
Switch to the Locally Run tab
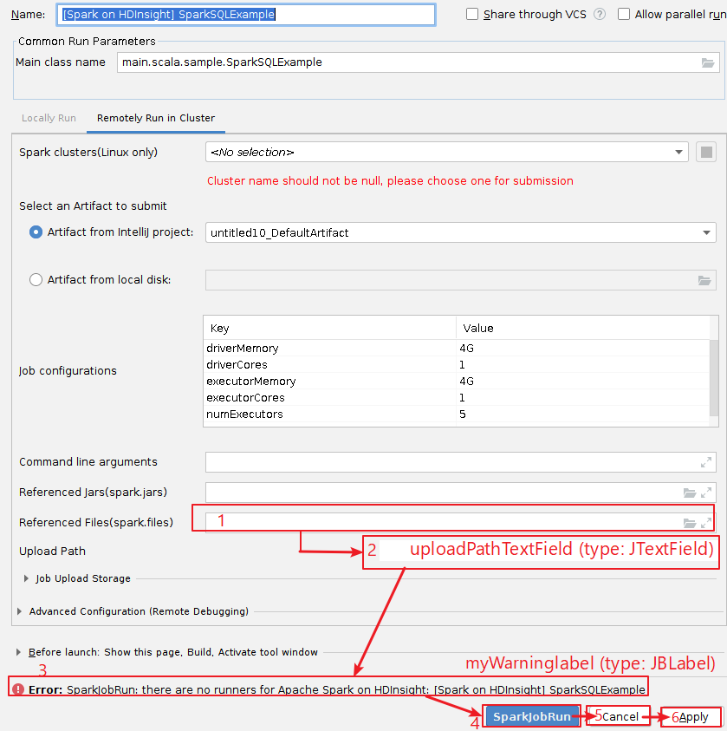(49, 118)
